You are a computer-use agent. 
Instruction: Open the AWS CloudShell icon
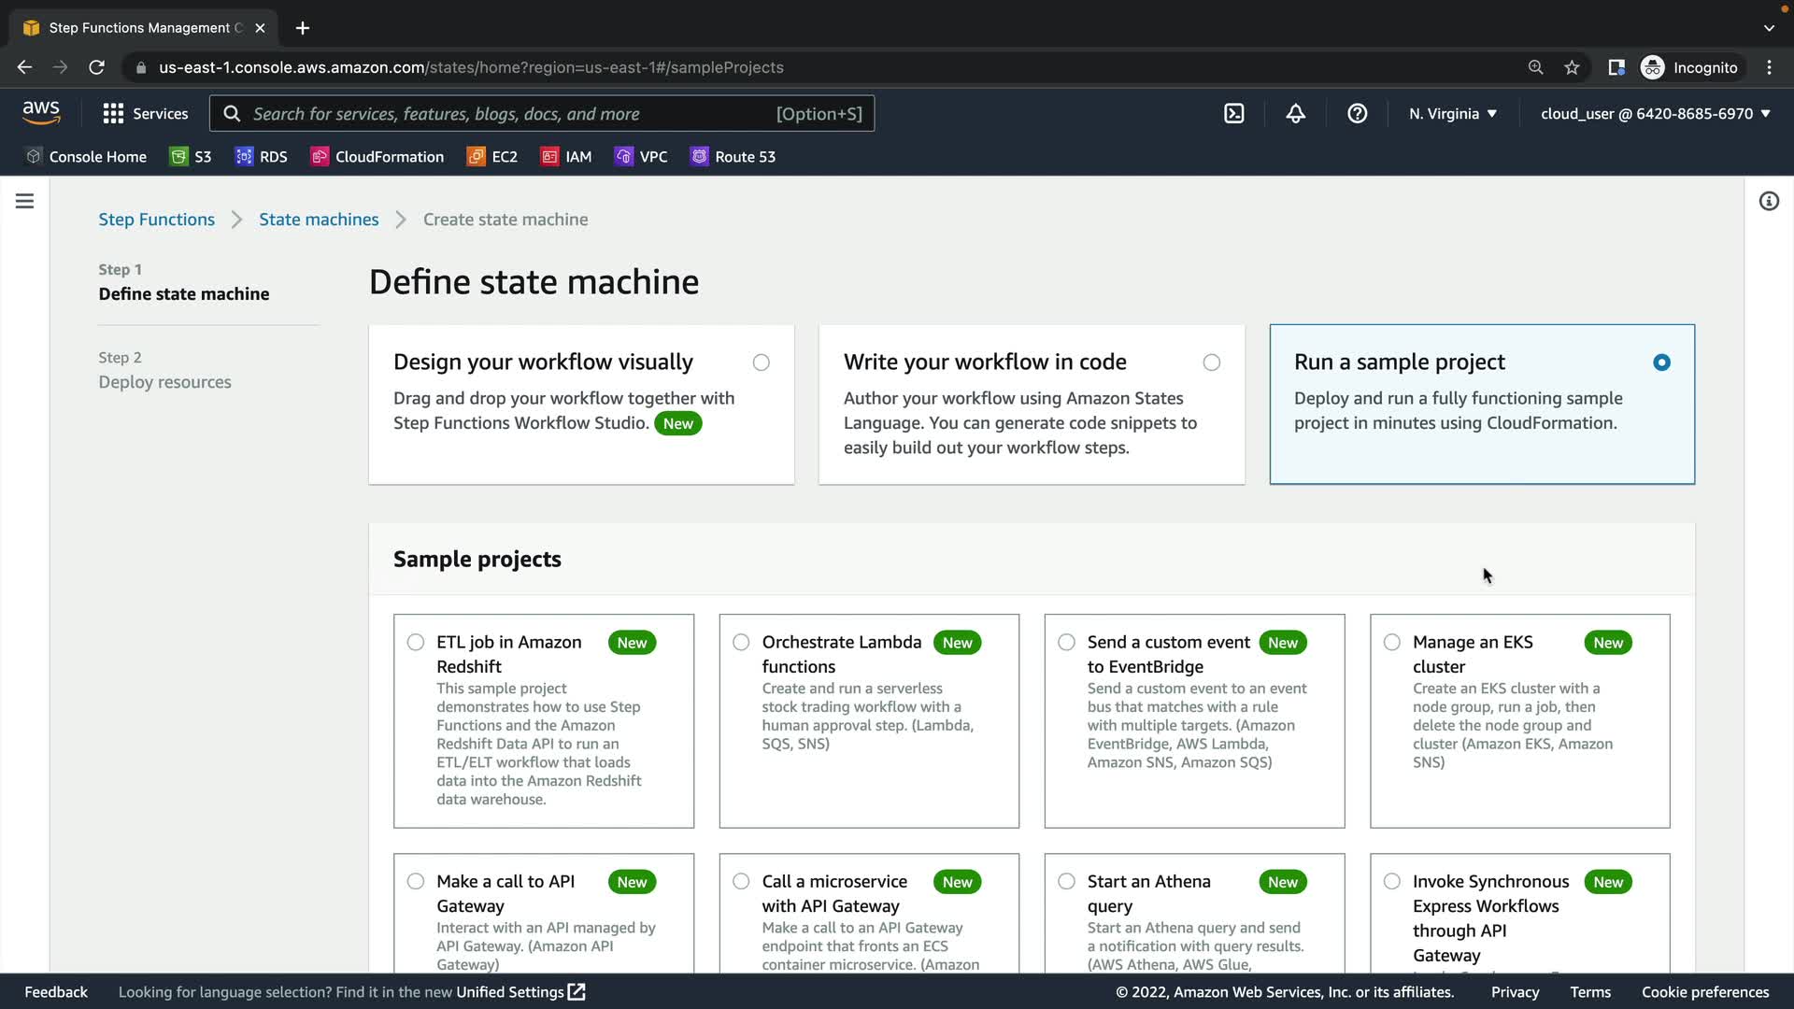1234,114
